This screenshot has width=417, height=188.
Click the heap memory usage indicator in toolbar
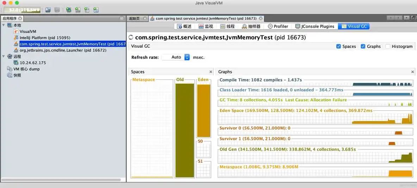pos(22,10)
